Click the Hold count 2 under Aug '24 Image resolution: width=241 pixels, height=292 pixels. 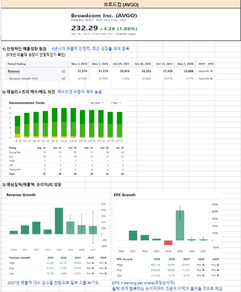pyautogui.click(x=45, y=161)
